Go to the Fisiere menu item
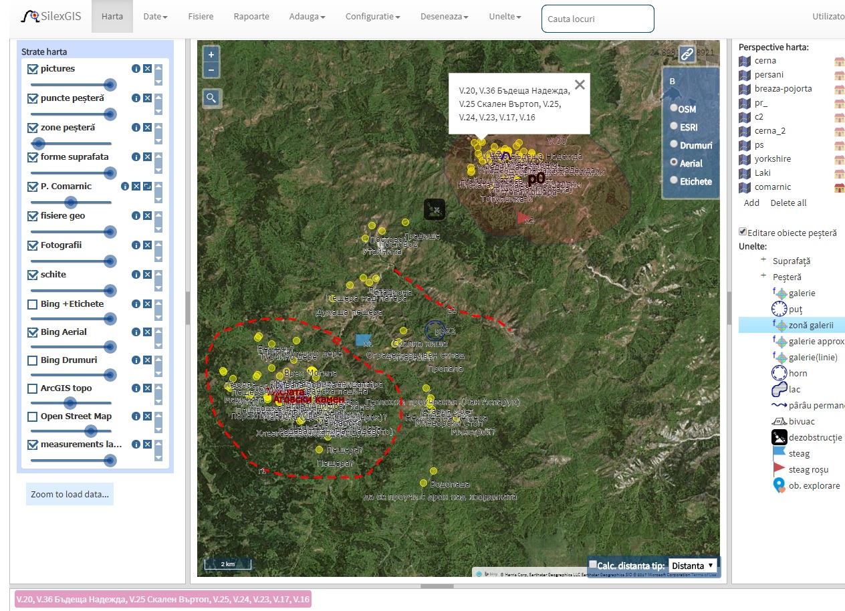The image size is (845, 611). (201, 17)
